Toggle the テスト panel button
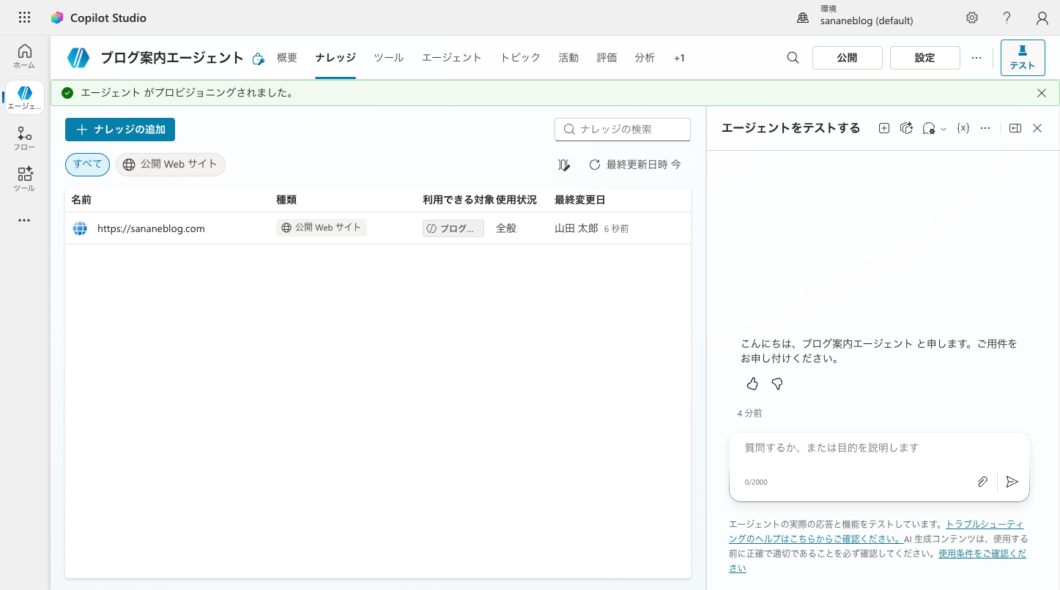 point(1023,58)
